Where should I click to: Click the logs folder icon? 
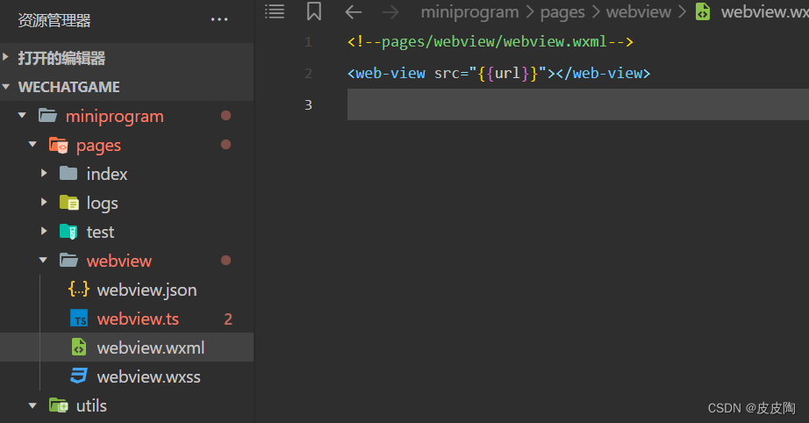[x=68, y=203]
